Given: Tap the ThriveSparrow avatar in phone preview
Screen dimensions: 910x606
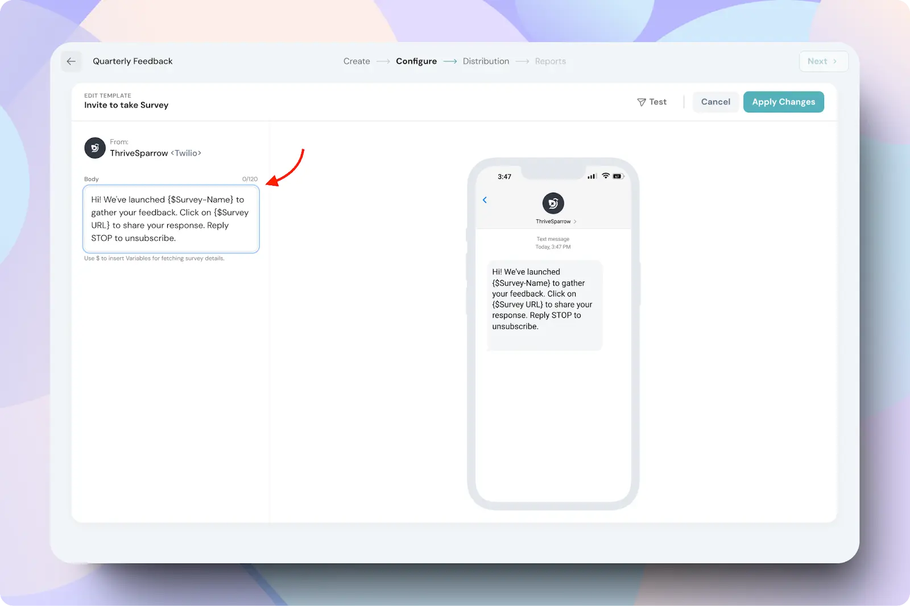Looking at the screenshot, I should (x=553, y=203).
